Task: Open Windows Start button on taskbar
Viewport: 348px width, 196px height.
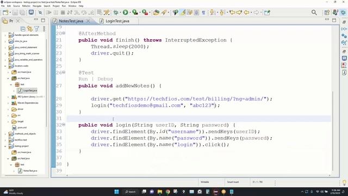Action: pyautogui.click(x=116, y=192)
